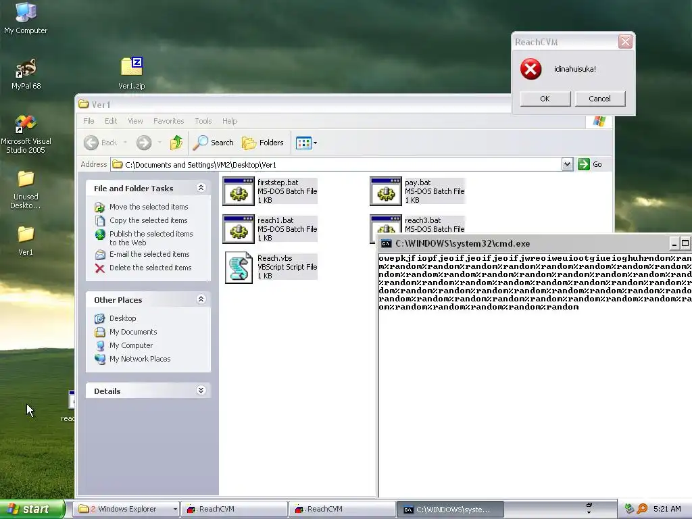Open the Favorites menu in Ver1 window
This screenshot has height=519, width=692.
(168, 121)
